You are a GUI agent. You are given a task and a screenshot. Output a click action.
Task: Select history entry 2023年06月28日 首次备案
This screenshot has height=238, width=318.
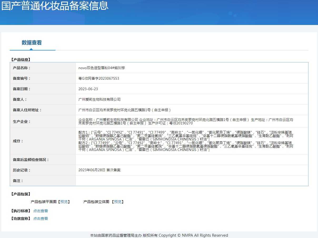coord(100,170)
